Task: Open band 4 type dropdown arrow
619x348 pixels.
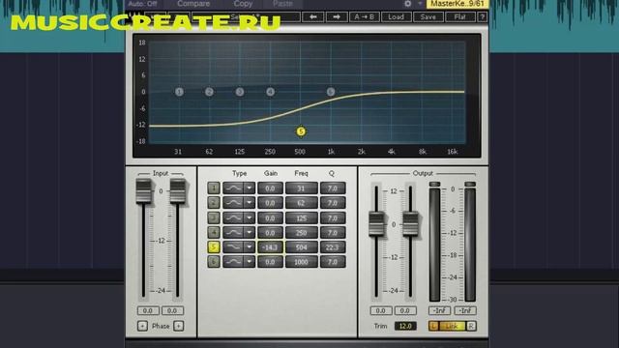Action: [x=250, y=232]
